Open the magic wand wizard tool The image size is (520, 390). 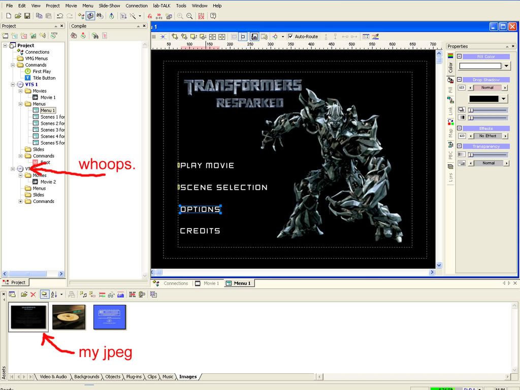pos(133,16)
